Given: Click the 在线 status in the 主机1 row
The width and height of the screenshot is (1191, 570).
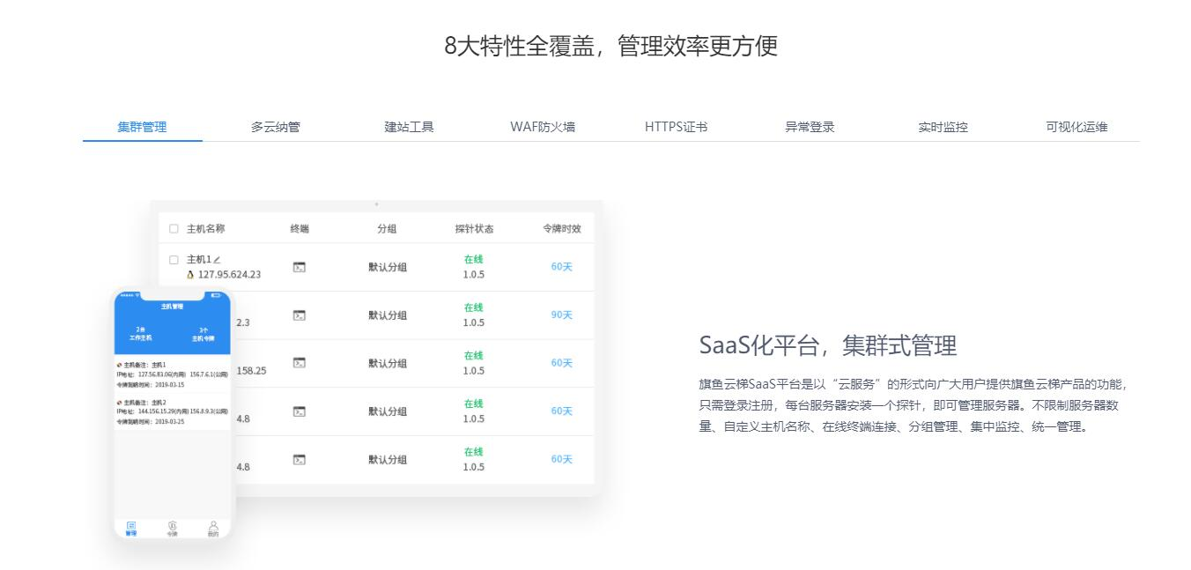Looking at the screenshot, I should point(474,260).
